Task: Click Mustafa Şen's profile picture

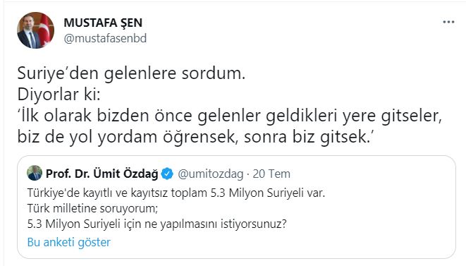Action: coord(36,30)
